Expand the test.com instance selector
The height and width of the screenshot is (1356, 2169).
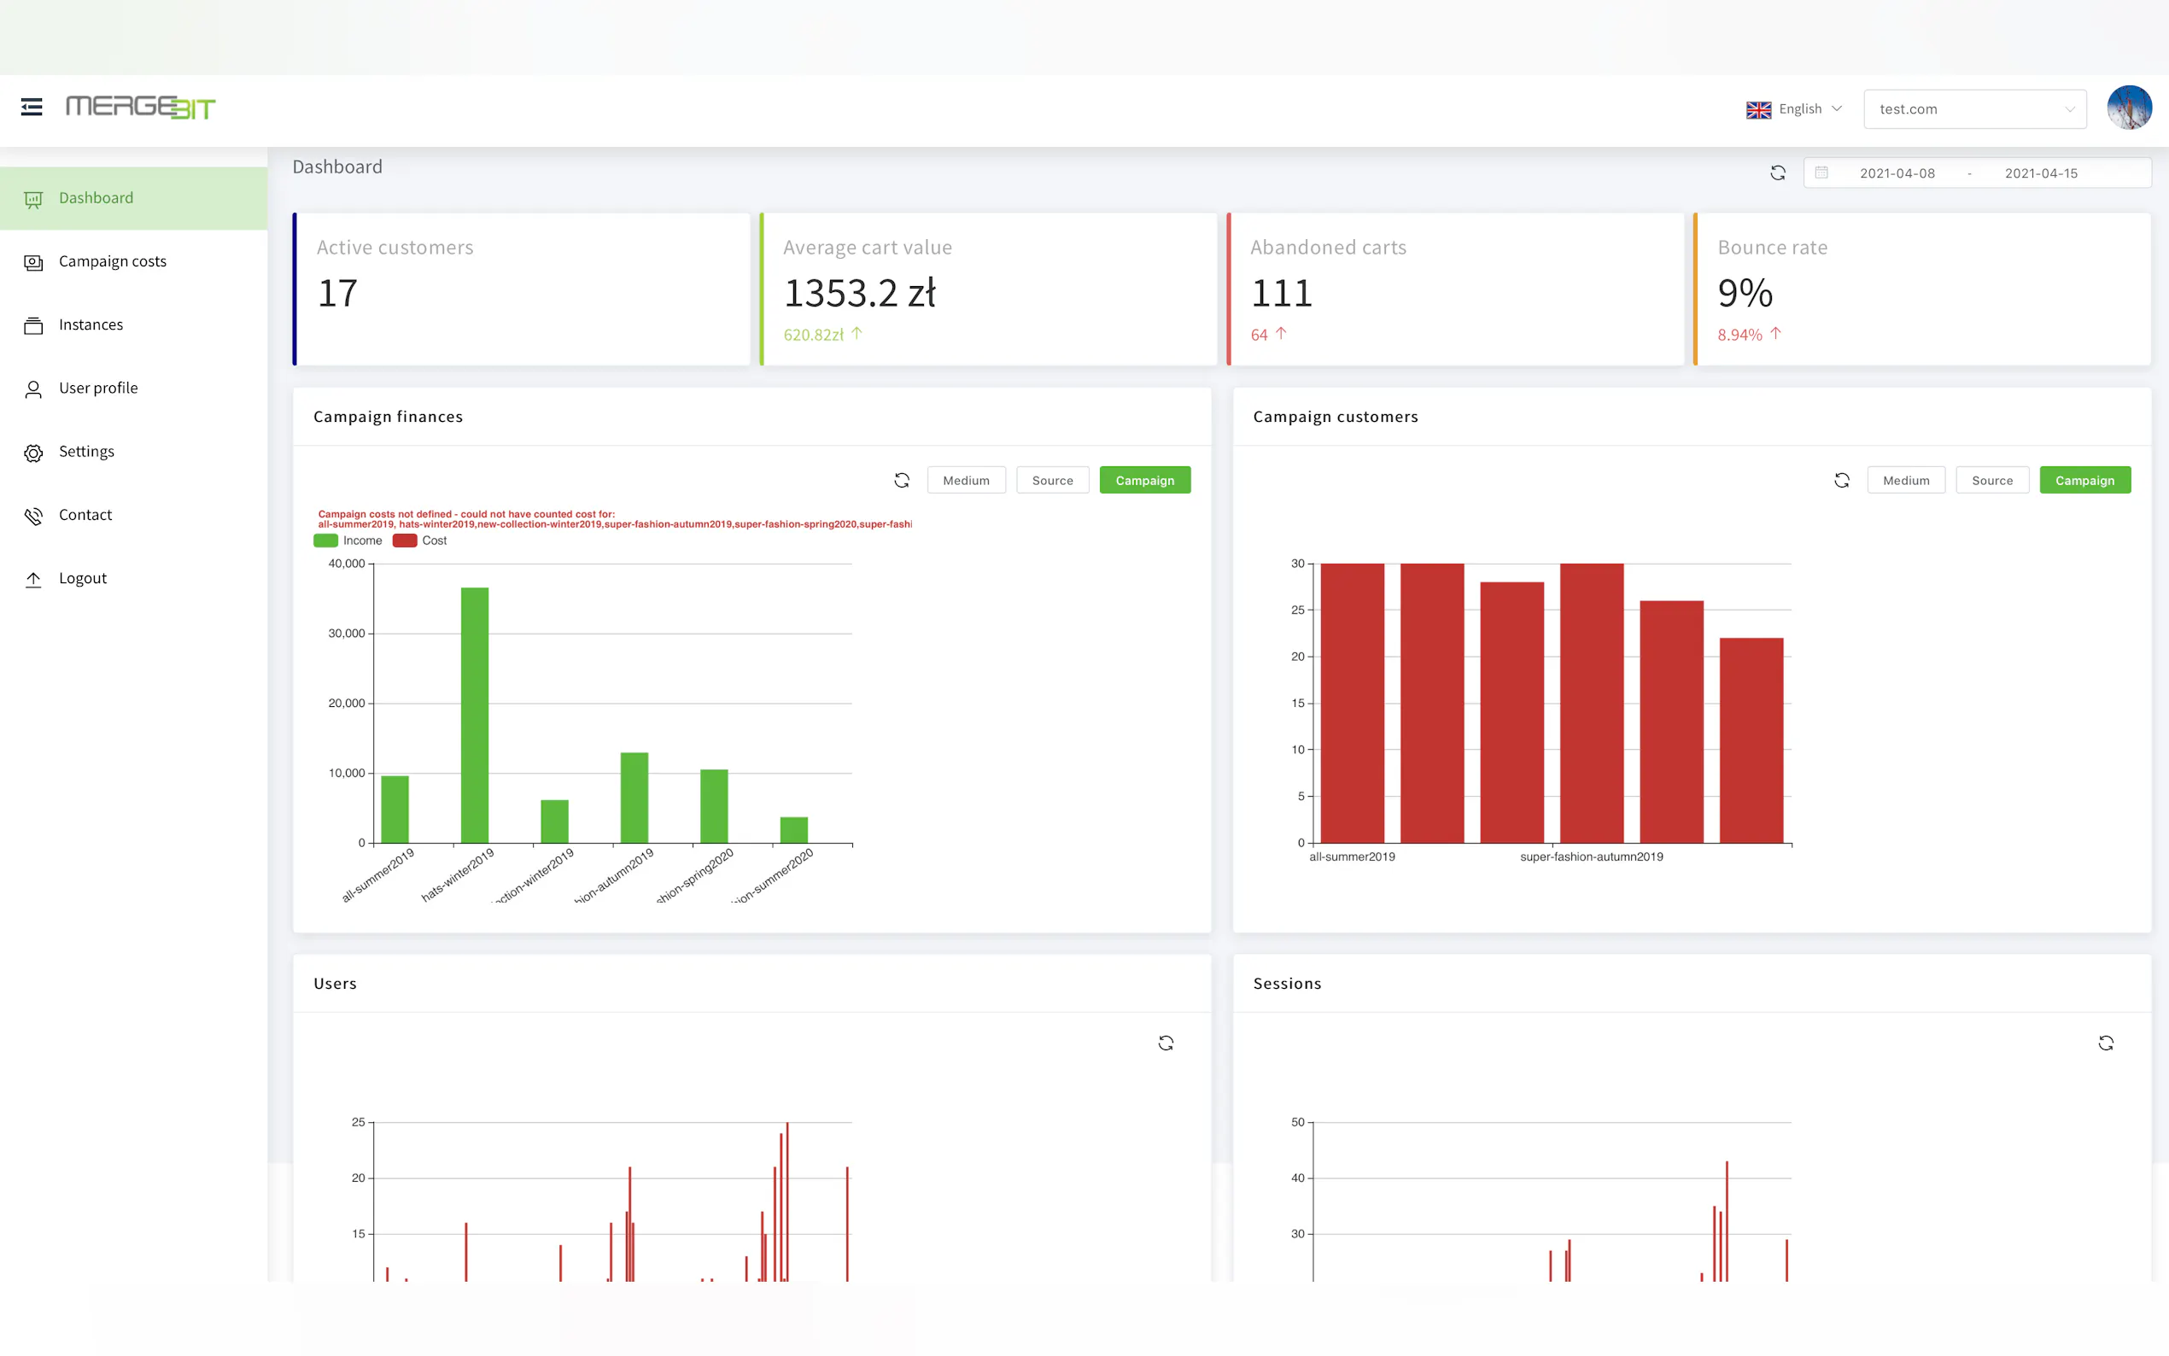point(1973,109)
